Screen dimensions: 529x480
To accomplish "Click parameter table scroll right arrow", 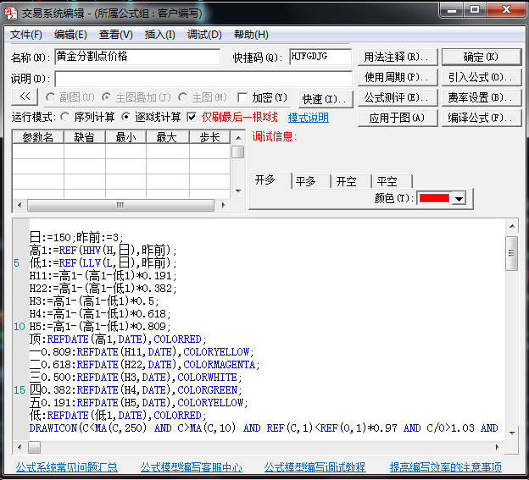I will click(x=223, y=205).
